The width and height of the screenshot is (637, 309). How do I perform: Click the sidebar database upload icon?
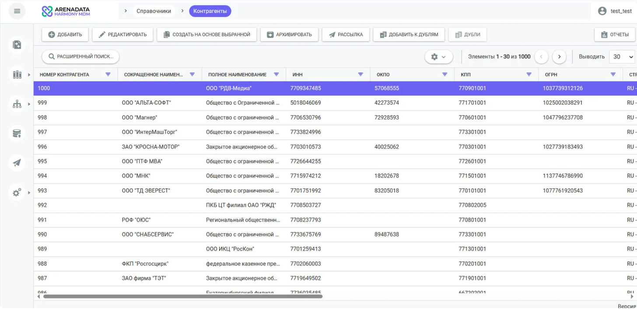pyautogui.click(x=17, y=133)
